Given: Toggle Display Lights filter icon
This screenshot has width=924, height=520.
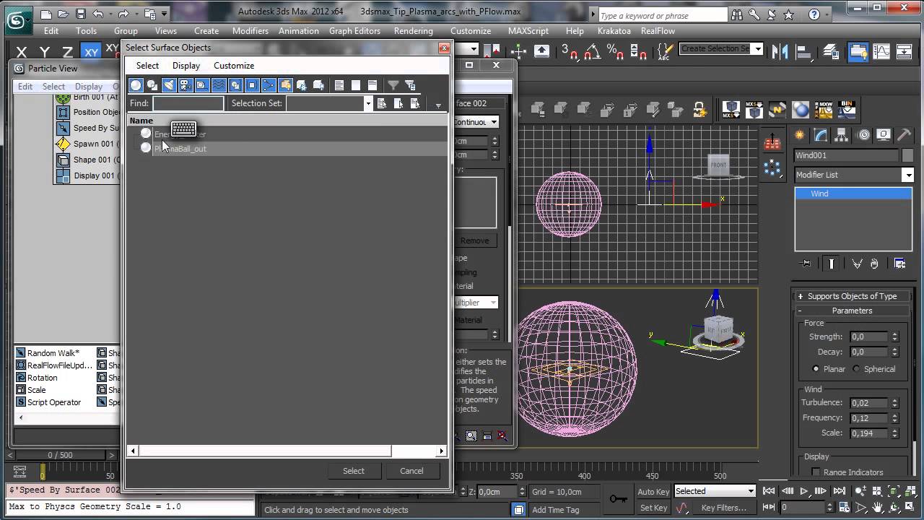Looking at the screenshot, I should [169, 85].
